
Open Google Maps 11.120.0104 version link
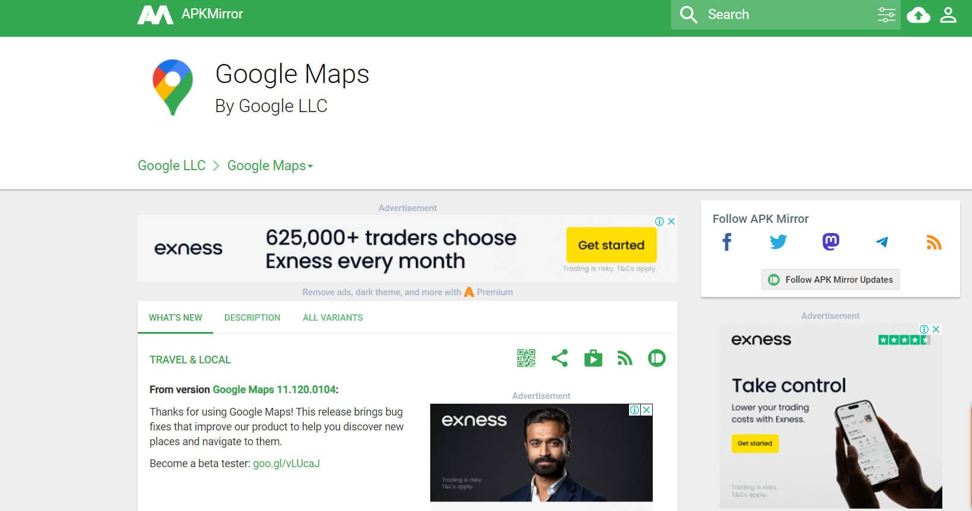274,389
